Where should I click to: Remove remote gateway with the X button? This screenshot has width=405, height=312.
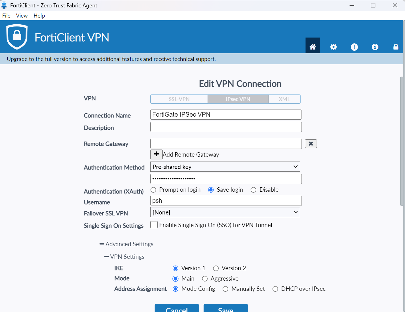point(311,144)
